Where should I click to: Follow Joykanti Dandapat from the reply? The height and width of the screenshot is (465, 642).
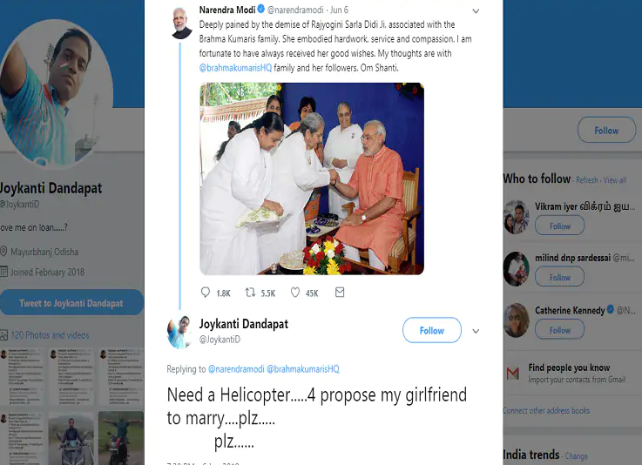pyautogui.click(x=431, y=331)
